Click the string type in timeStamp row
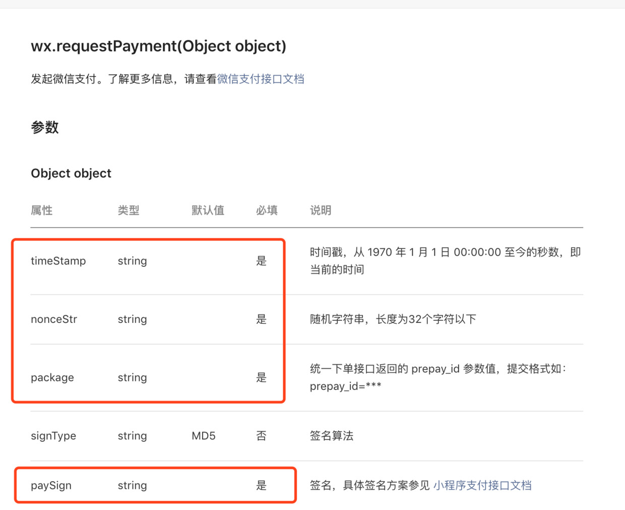The height and width of the screenshot is (510, 625). (133, 261)
